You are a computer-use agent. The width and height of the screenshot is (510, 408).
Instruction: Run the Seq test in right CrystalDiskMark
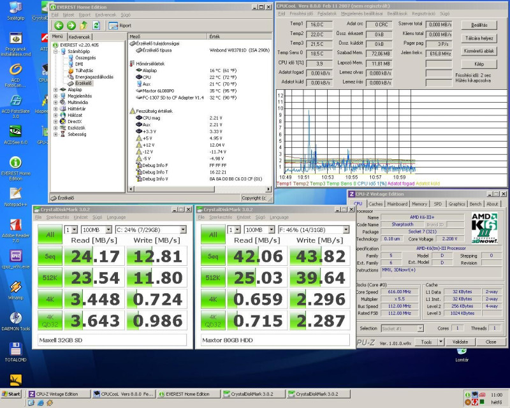click(213, 256)
